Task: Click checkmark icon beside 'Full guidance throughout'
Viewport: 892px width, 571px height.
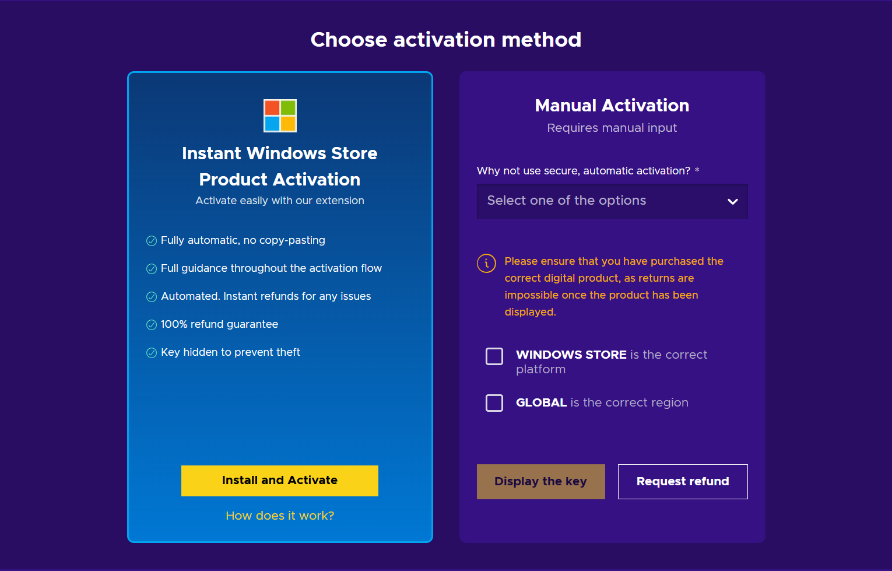Action: tap(152, 269)
